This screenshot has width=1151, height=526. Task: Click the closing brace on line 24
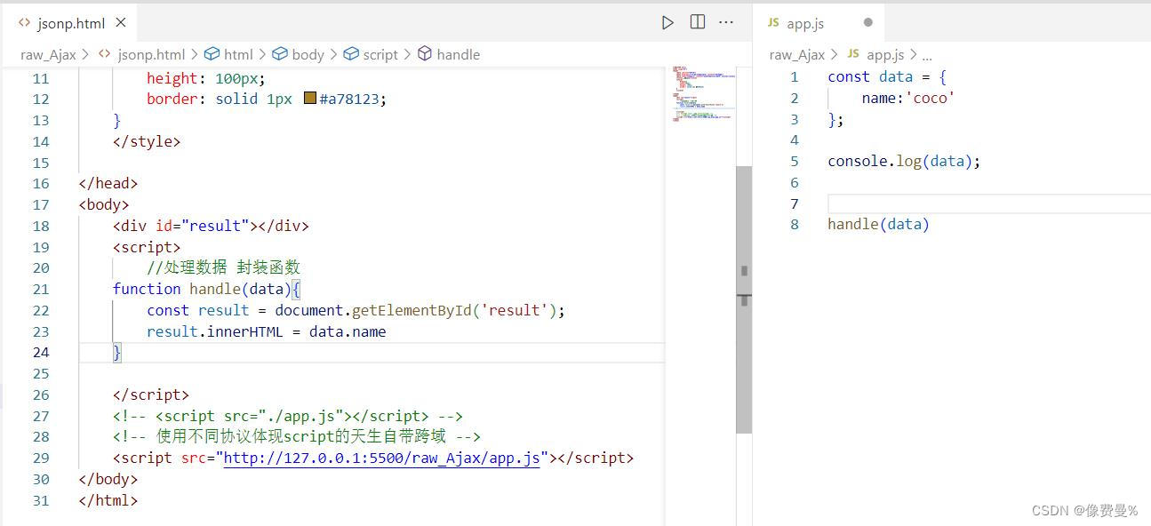[x=116, y=353]
